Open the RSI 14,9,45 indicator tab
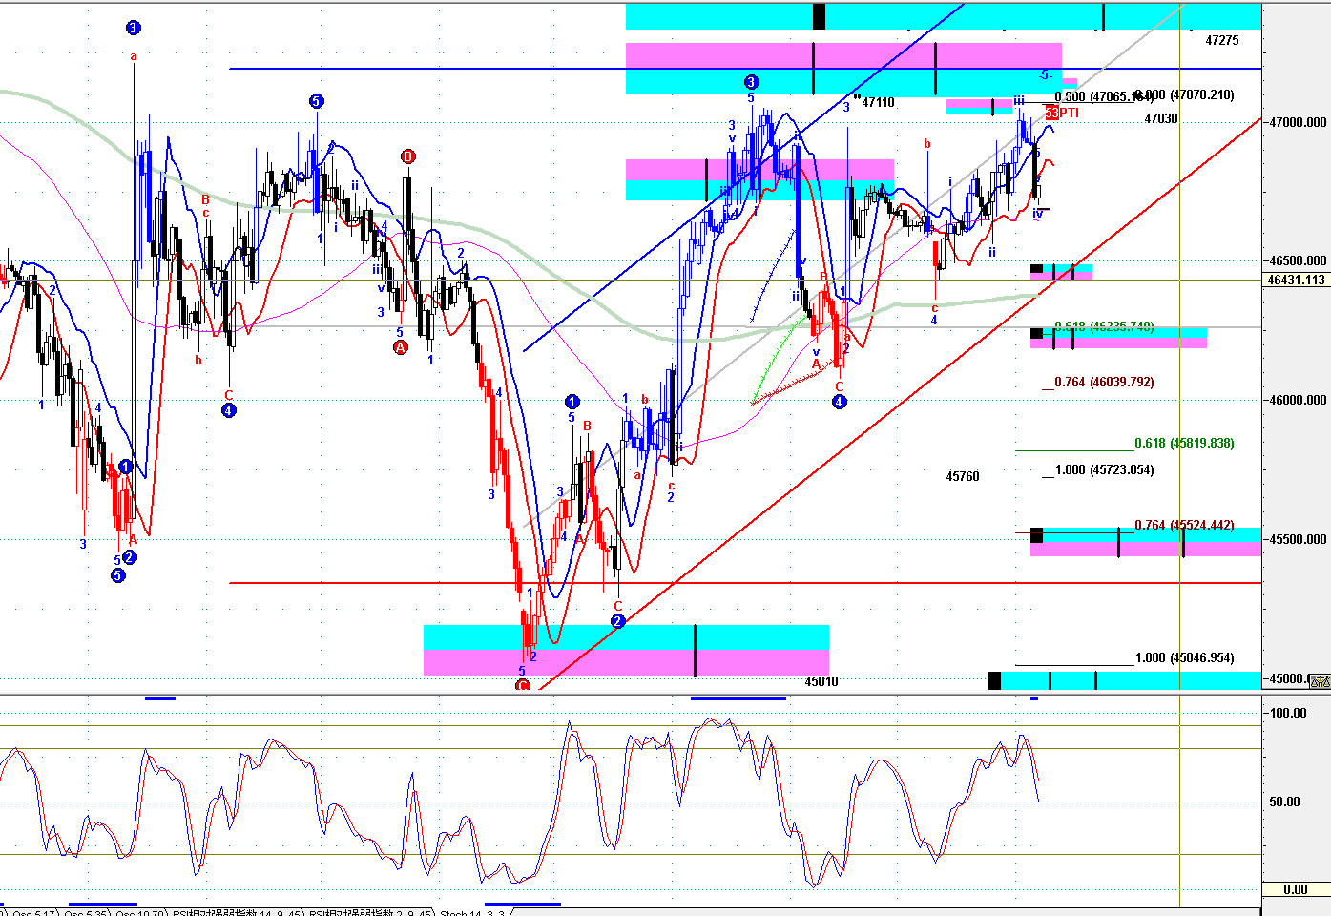 [x=235, y=913]
